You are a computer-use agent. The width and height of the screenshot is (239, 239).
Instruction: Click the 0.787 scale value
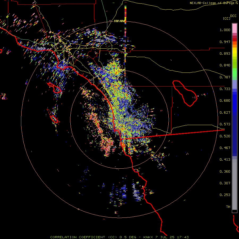tap(225, 77)
